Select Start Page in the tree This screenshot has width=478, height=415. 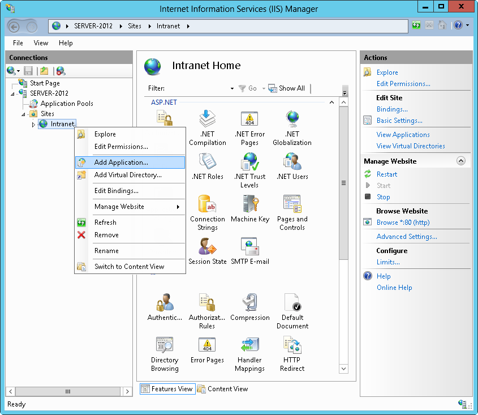click(x=45, y=83)
